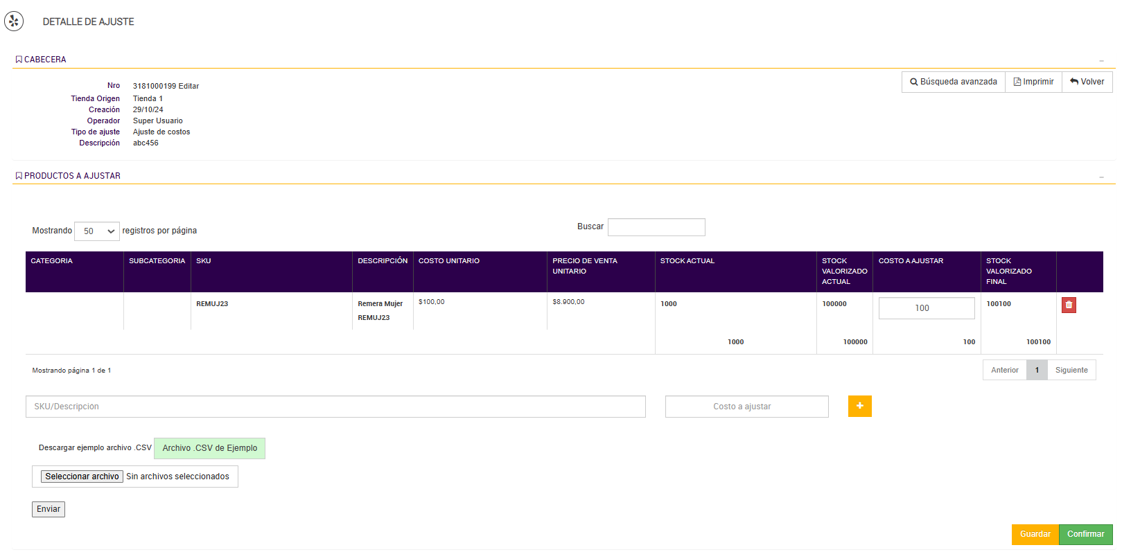Sort by the COSTO UNITARIO column header

[x=449, y=261]
